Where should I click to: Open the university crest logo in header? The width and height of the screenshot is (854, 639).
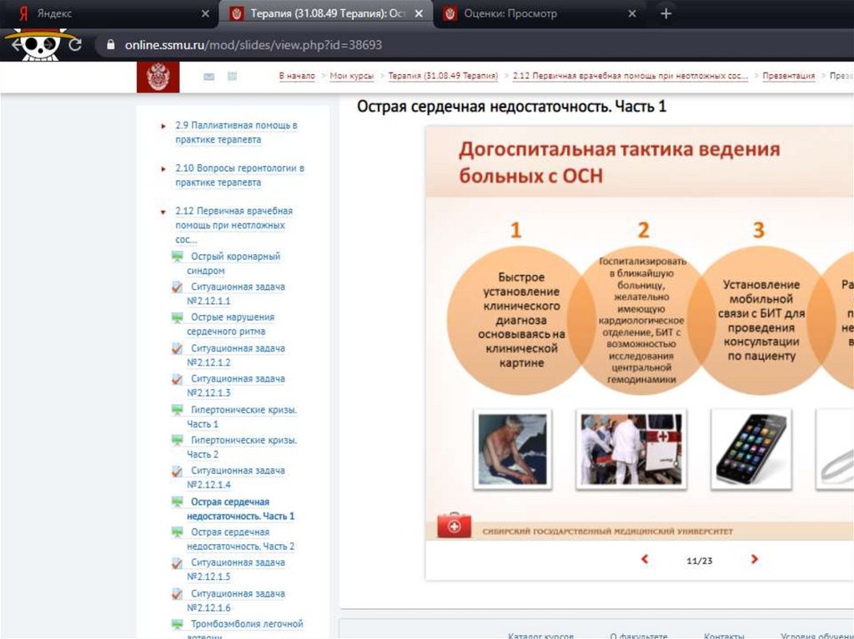click(158, 77)
